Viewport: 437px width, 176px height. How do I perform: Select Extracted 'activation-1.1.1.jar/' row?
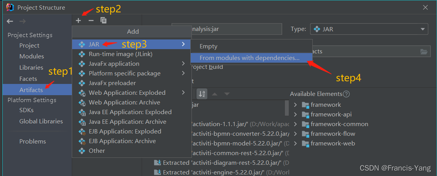point(240,124)
